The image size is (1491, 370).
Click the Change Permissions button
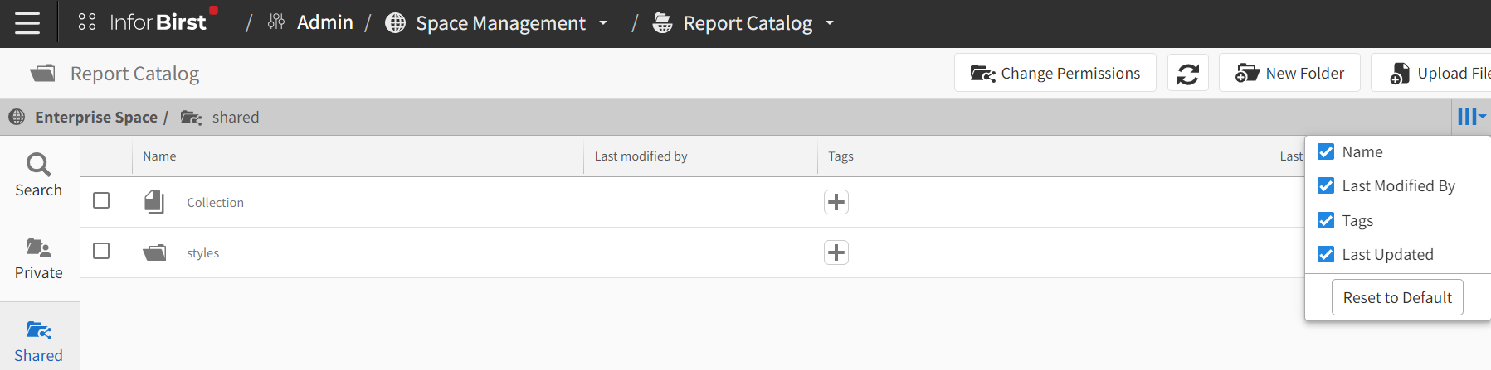(1055, 73)
